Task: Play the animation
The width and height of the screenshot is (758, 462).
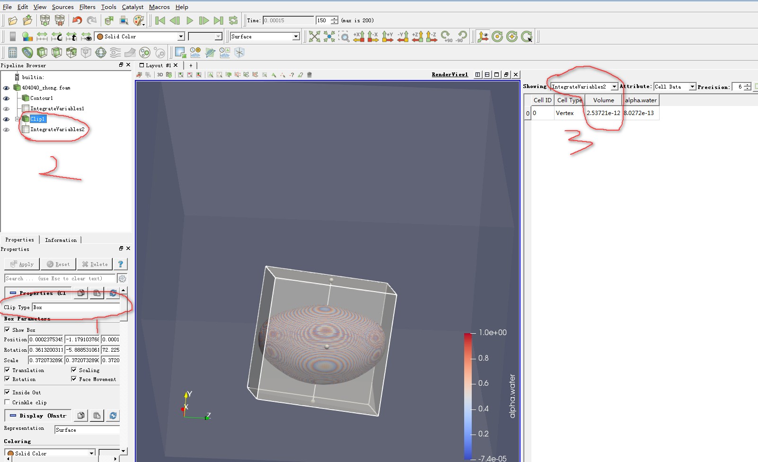Action: point(189,20)
